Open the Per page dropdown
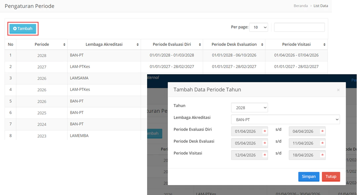The width and height of the screenshot is (357, 195). [258, 27]
